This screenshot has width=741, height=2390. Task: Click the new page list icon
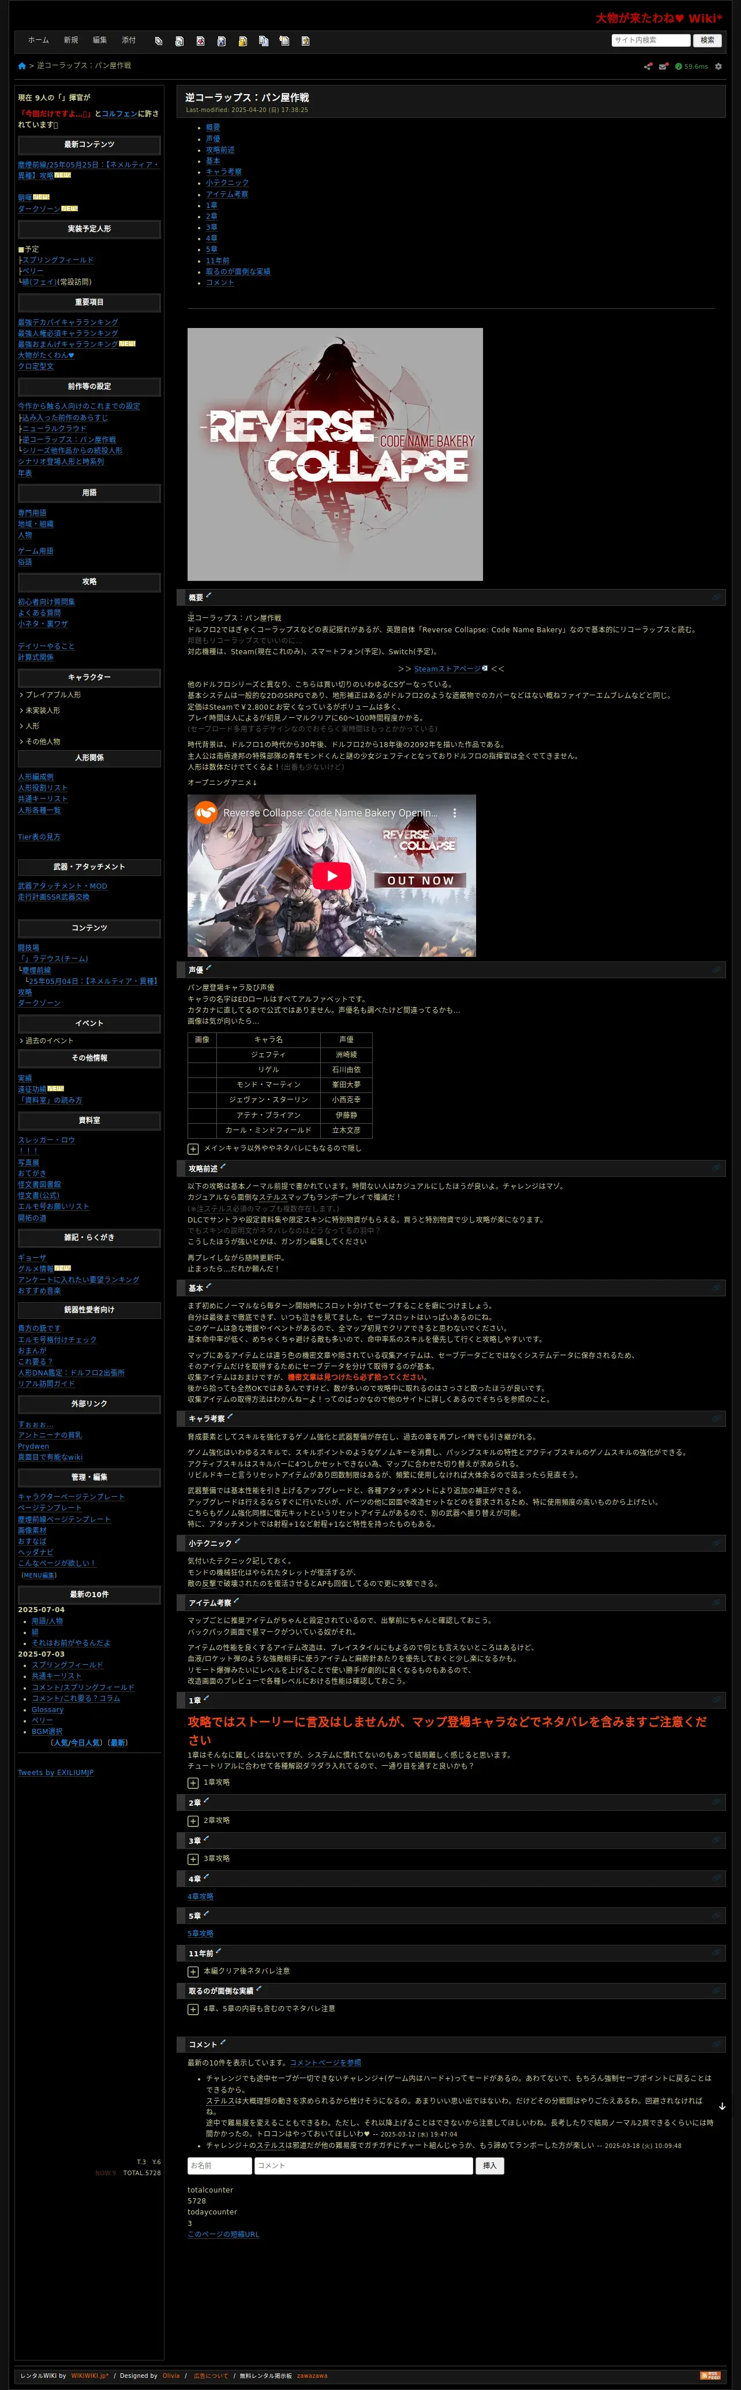284,41
